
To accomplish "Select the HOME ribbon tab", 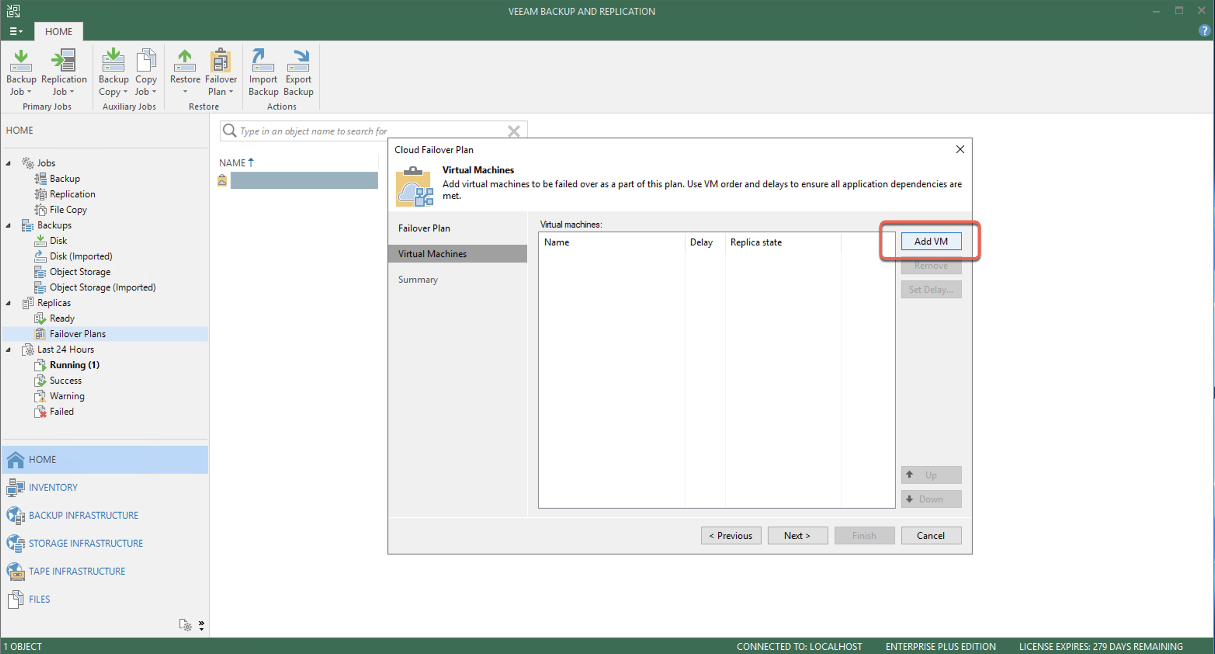I will coord(59,31).
